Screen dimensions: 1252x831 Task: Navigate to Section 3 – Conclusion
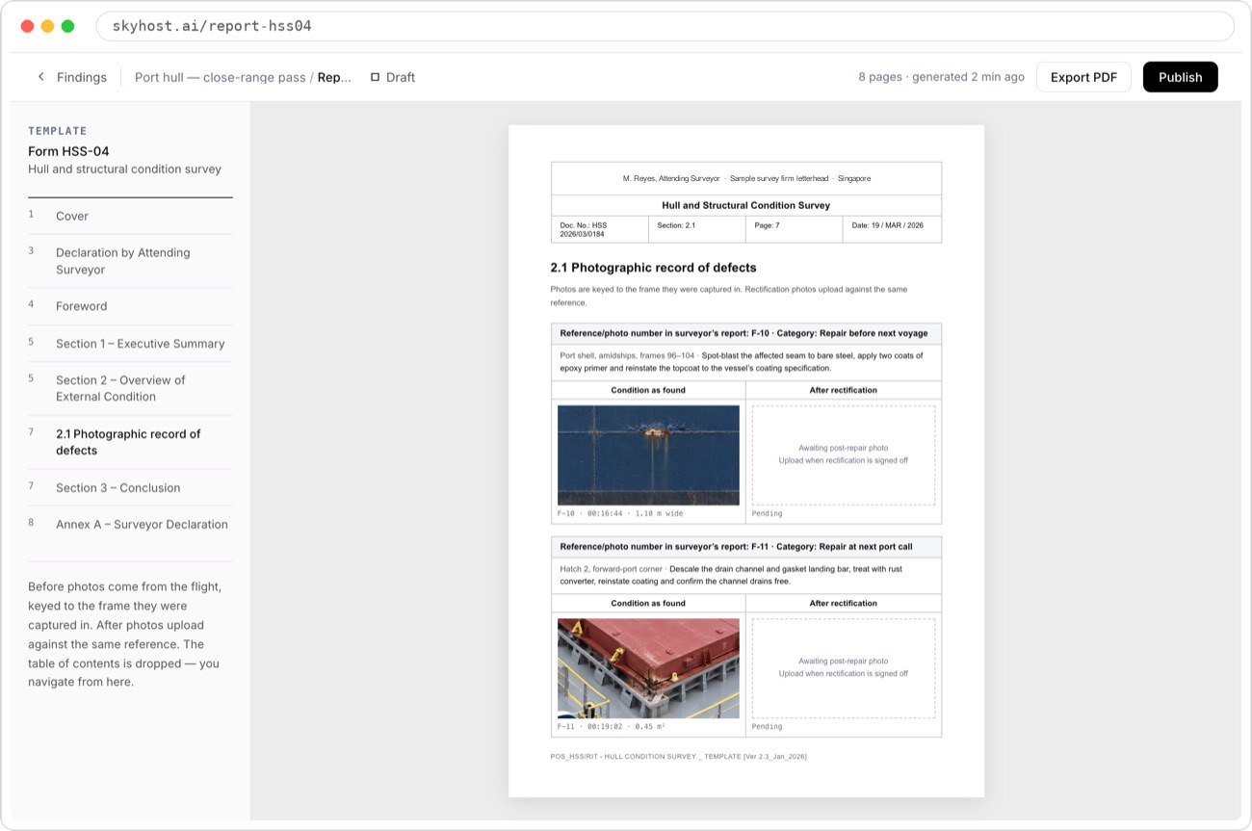(x=130, y=487)
